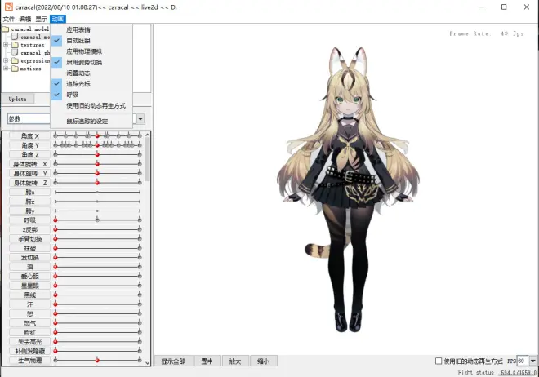
Task: Click the 角度 Z slider red handle
Action: click(x=97, y=155)
